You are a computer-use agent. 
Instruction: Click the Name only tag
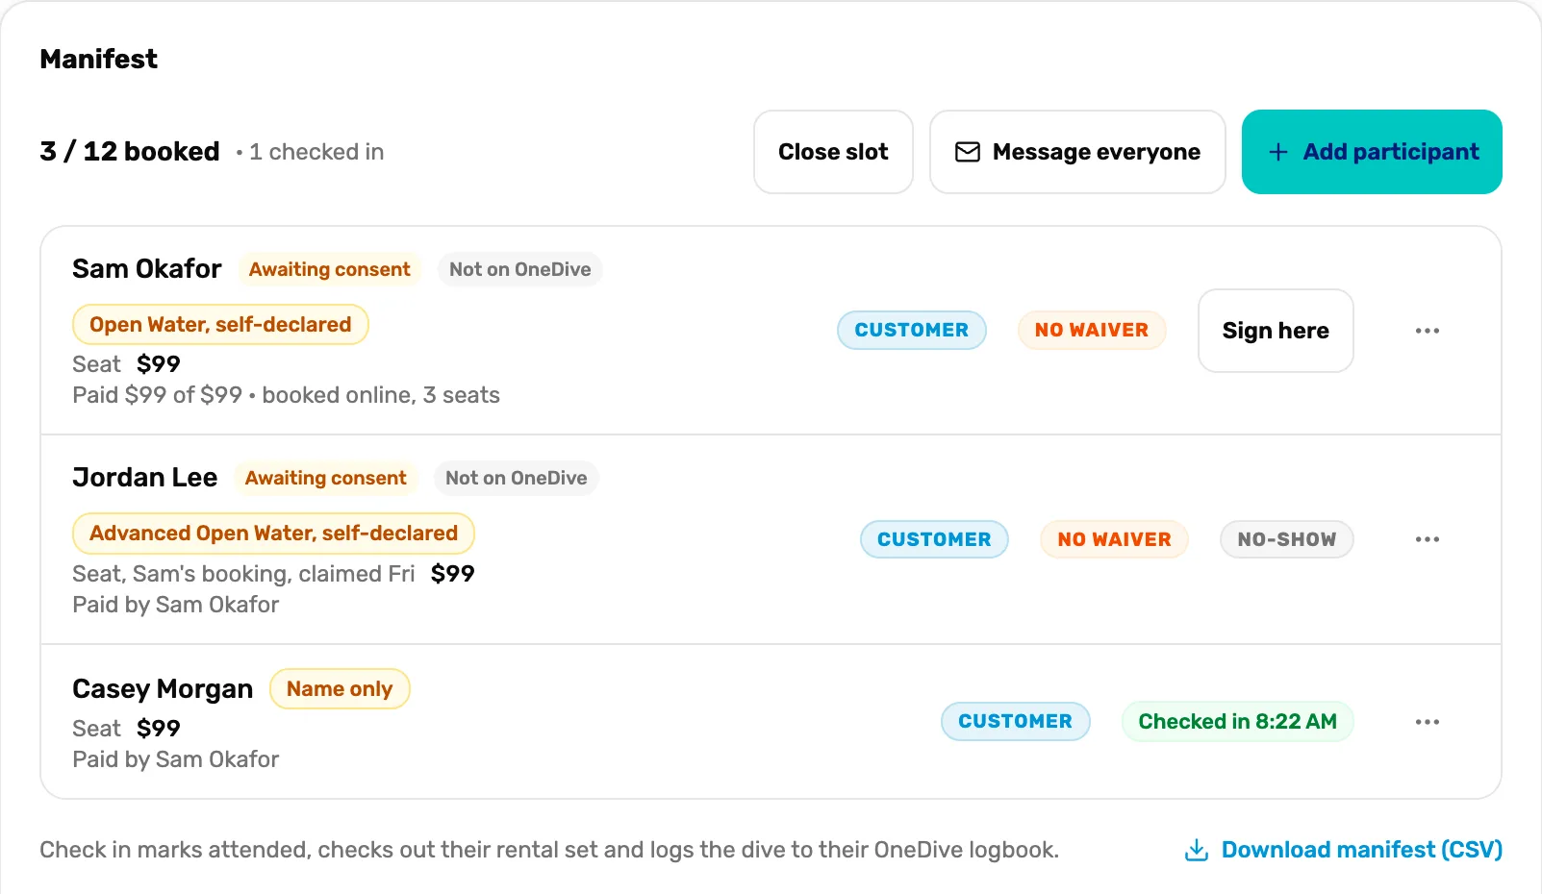click(340, 688)
